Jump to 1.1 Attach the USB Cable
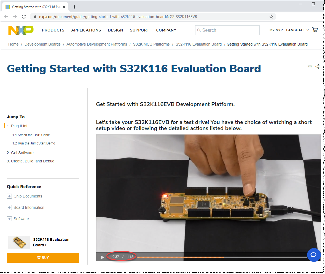Screen dimensions: 325x274 pyautogui.click(x=31, y=135)
